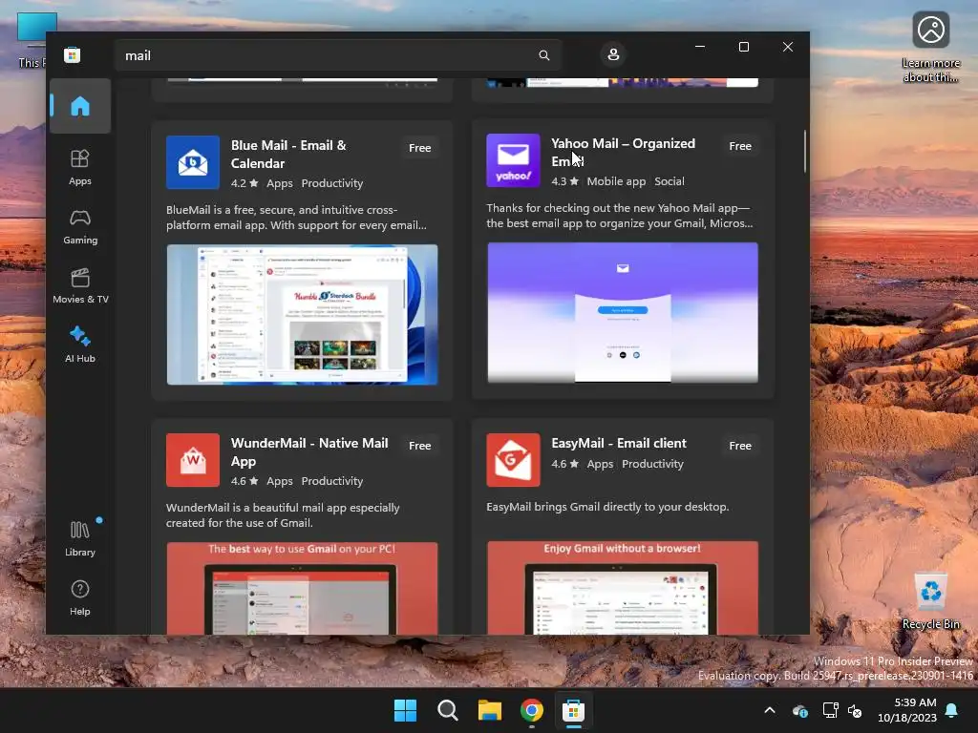Show hidden system tray icons
978x733 pixels.
(x=770, y=710)
